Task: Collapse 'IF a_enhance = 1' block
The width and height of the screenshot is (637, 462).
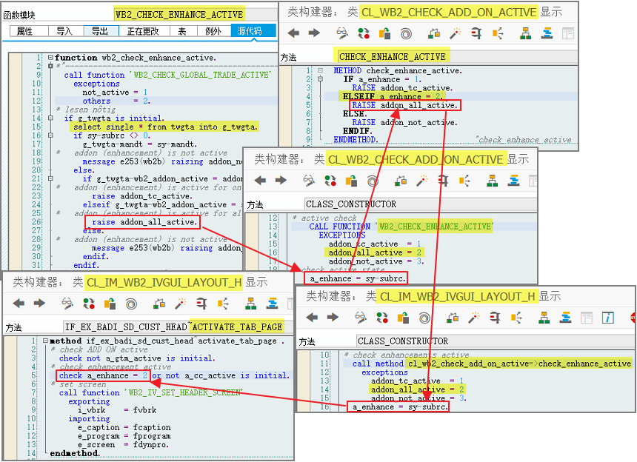Action: [x=320, y=79]
